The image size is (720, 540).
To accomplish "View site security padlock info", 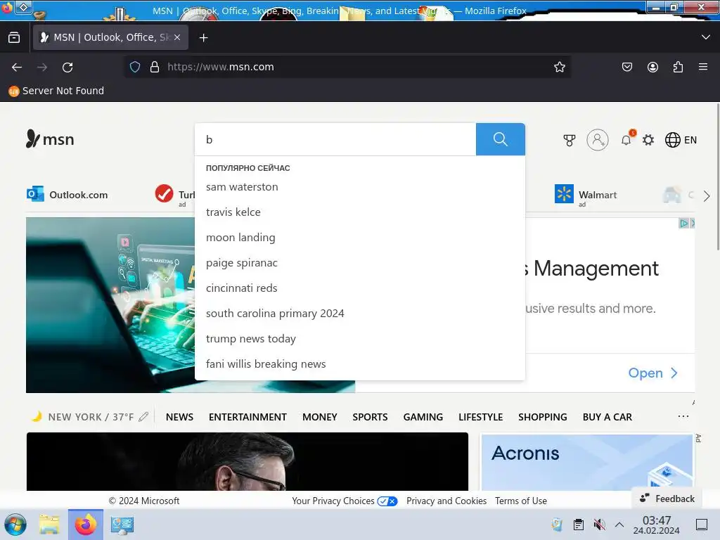I will pyautogui.click(x=155, y=67).
